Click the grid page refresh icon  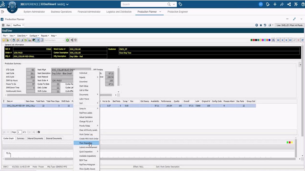(x=39, y=132)
